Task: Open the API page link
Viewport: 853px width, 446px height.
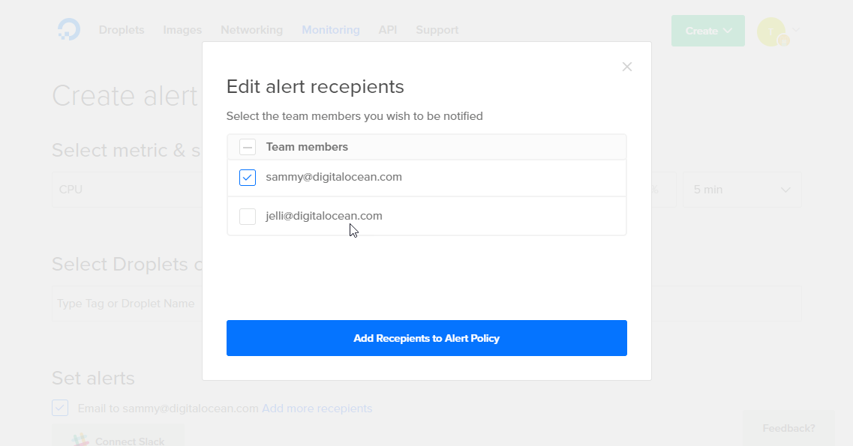Action: click(387, 30)
